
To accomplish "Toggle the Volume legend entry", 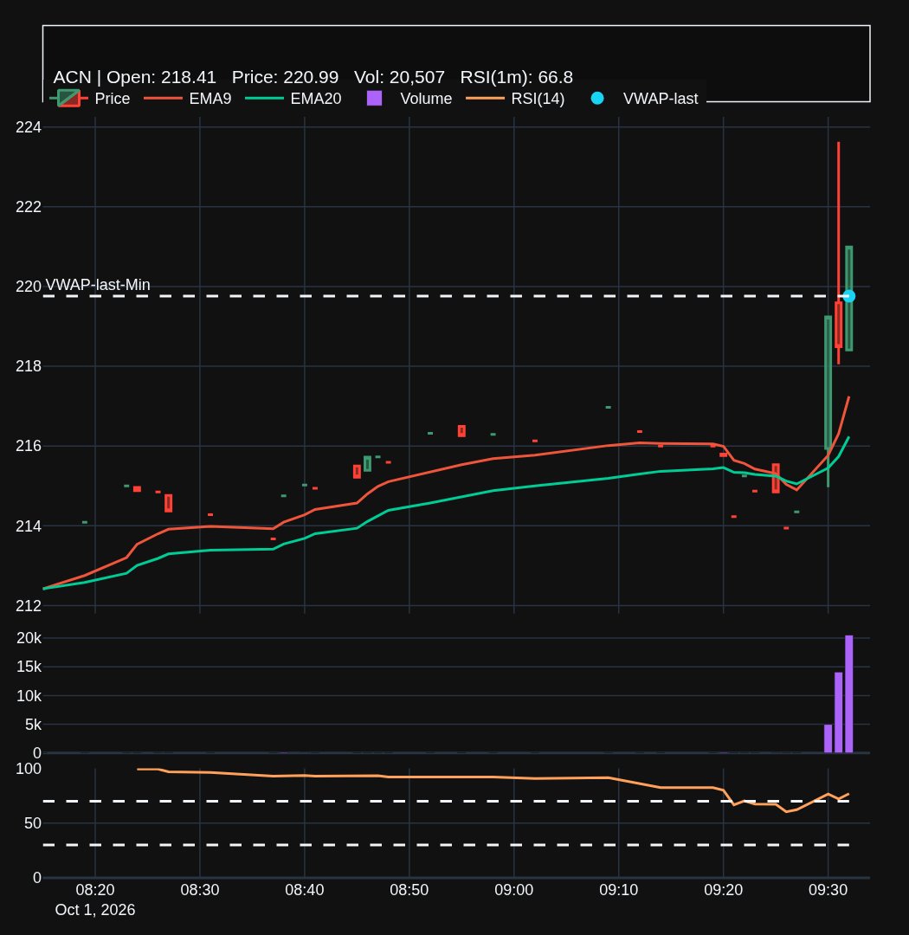I will [409, 99].
